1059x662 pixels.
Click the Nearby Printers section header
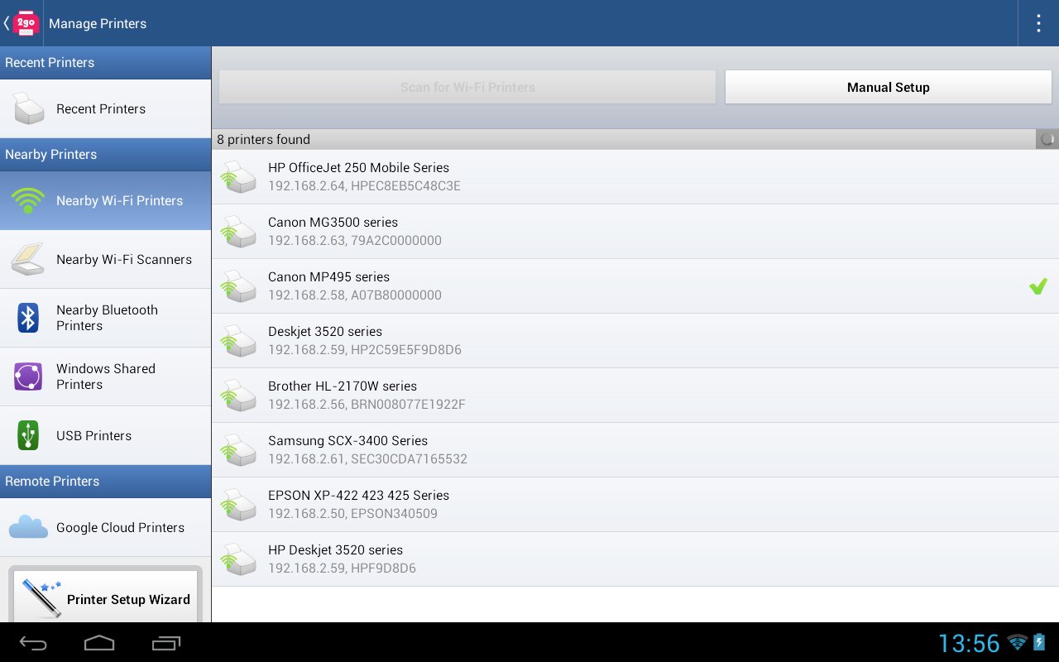105,155
